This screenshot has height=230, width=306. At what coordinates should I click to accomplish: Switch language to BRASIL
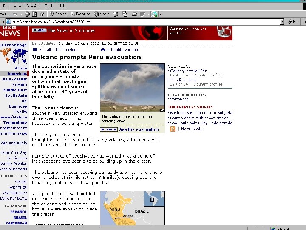[20, 218]
